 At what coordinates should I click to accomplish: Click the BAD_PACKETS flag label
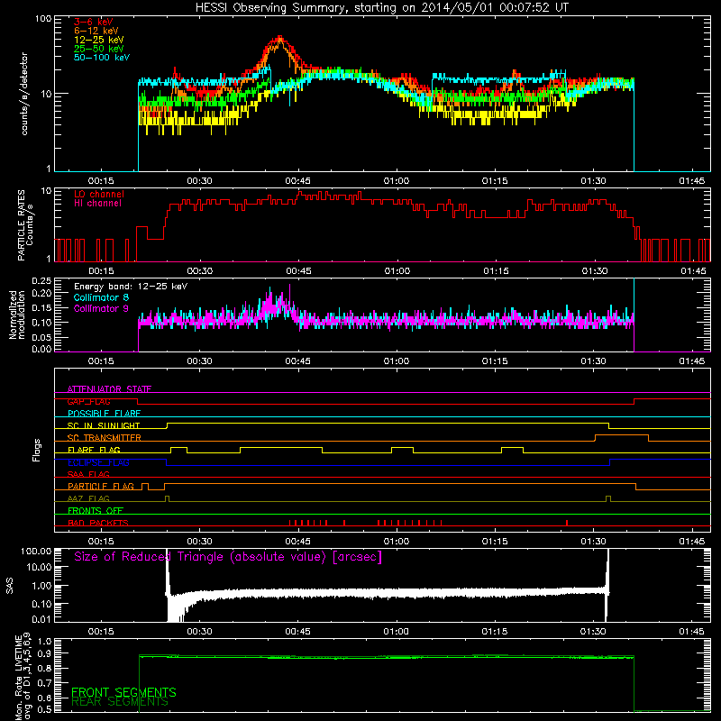[98, 523]
